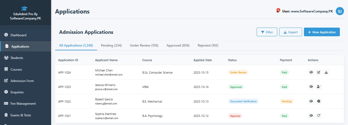Click course B.E. Mechanical
The width and height of the screenshot is (348, 125).
point(152,101)
